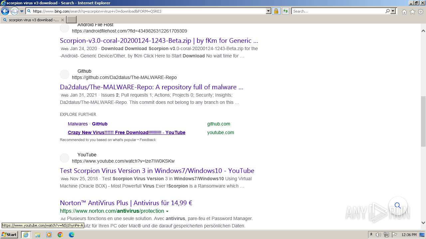
Task: Select the scorpion virus v3 download tab
Action: (33, 20)
